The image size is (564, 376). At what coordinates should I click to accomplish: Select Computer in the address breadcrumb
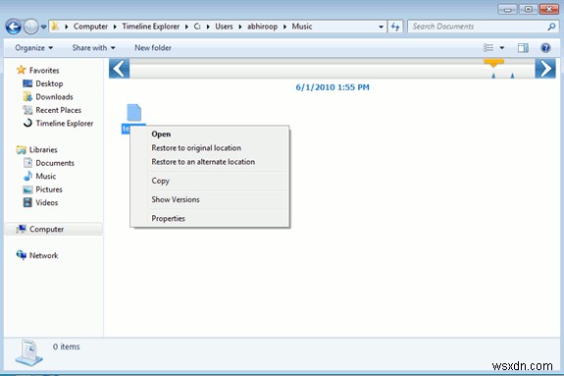(x=90, y=27)
